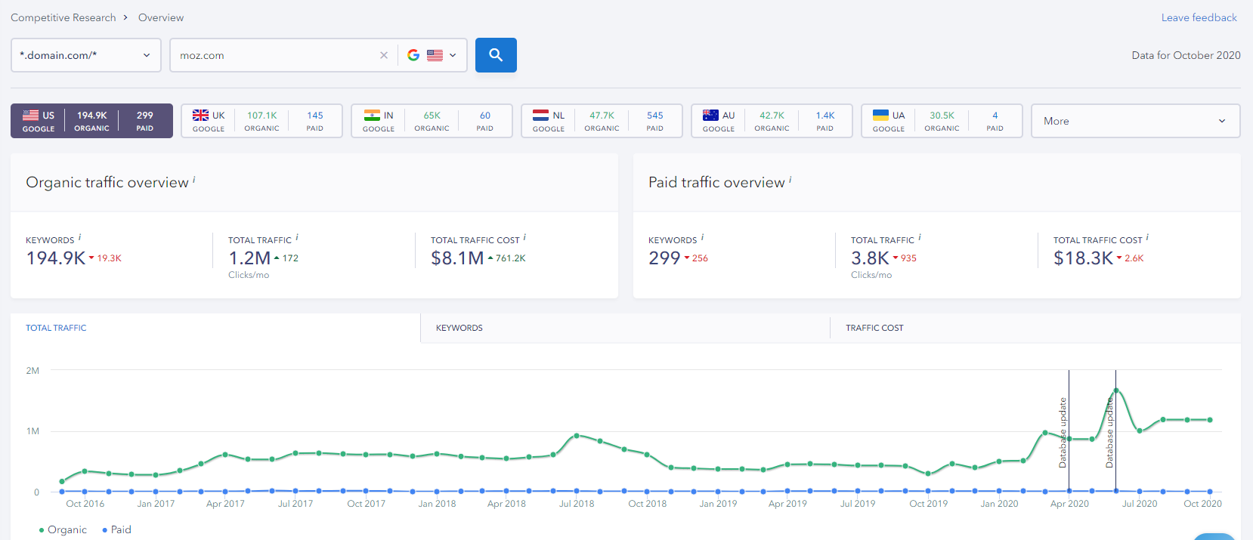This screenshot has height=540, width=1253.
Task: Open Organic traffic overview info icon
Action: 194,179
